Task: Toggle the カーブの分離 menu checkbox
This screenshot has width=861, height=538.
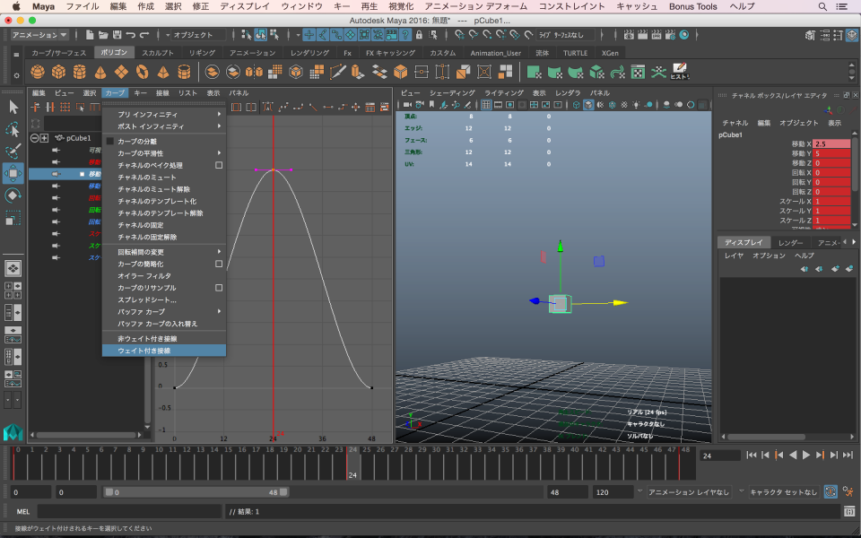Action: pyautogui.click(x=109, y=141)
